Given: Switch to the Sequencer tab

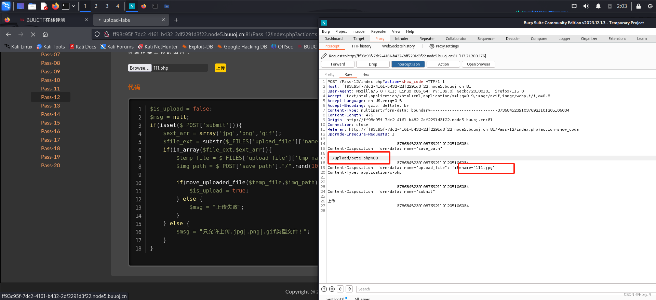Looking at the screenshot, I should click(x=486, y=39).
